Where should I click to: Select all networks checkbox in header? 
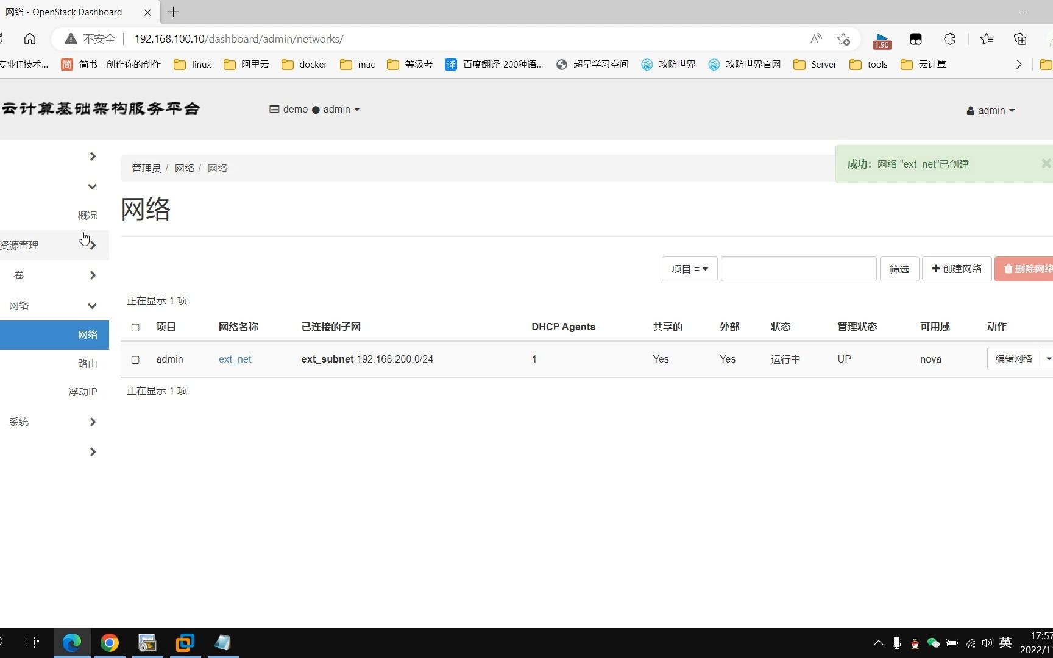[135, 327]
